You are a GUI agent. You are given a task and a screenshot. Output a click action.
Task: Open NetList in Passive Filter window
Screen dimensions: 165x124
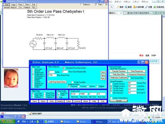(x=13, y=7)
